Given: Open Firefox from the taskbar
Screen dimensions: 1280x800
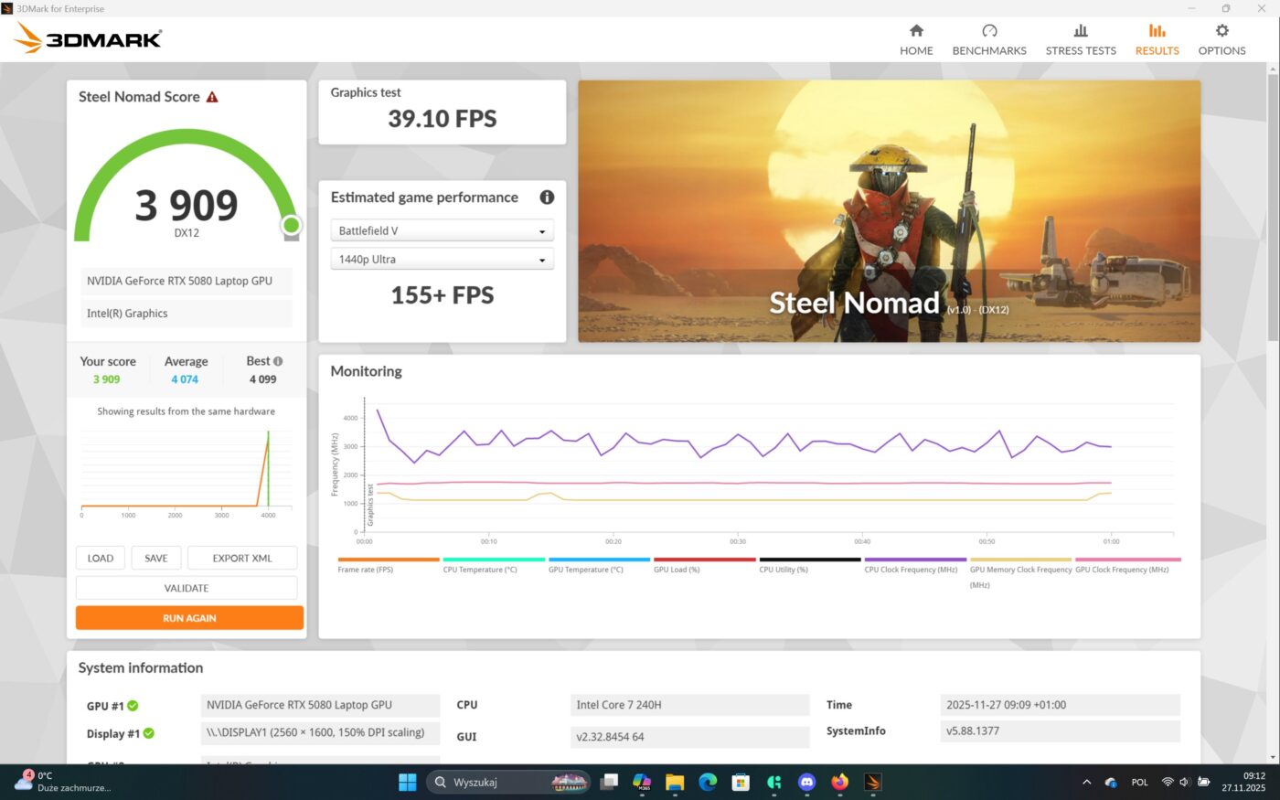Looking at the screenshot, I should [839, 782].
